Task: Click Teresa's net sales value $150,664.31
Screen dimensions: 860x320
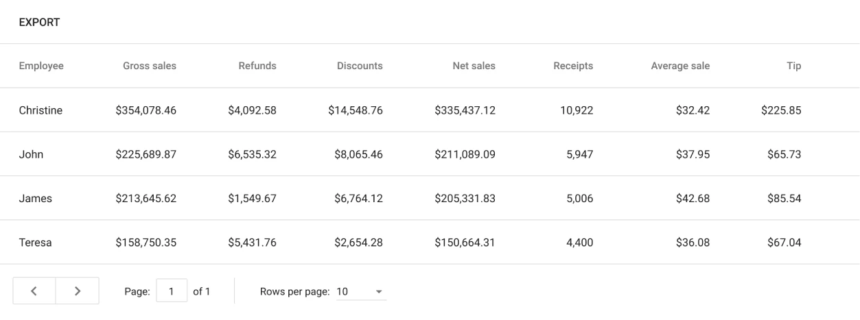Action: click(x=465, y=242)
